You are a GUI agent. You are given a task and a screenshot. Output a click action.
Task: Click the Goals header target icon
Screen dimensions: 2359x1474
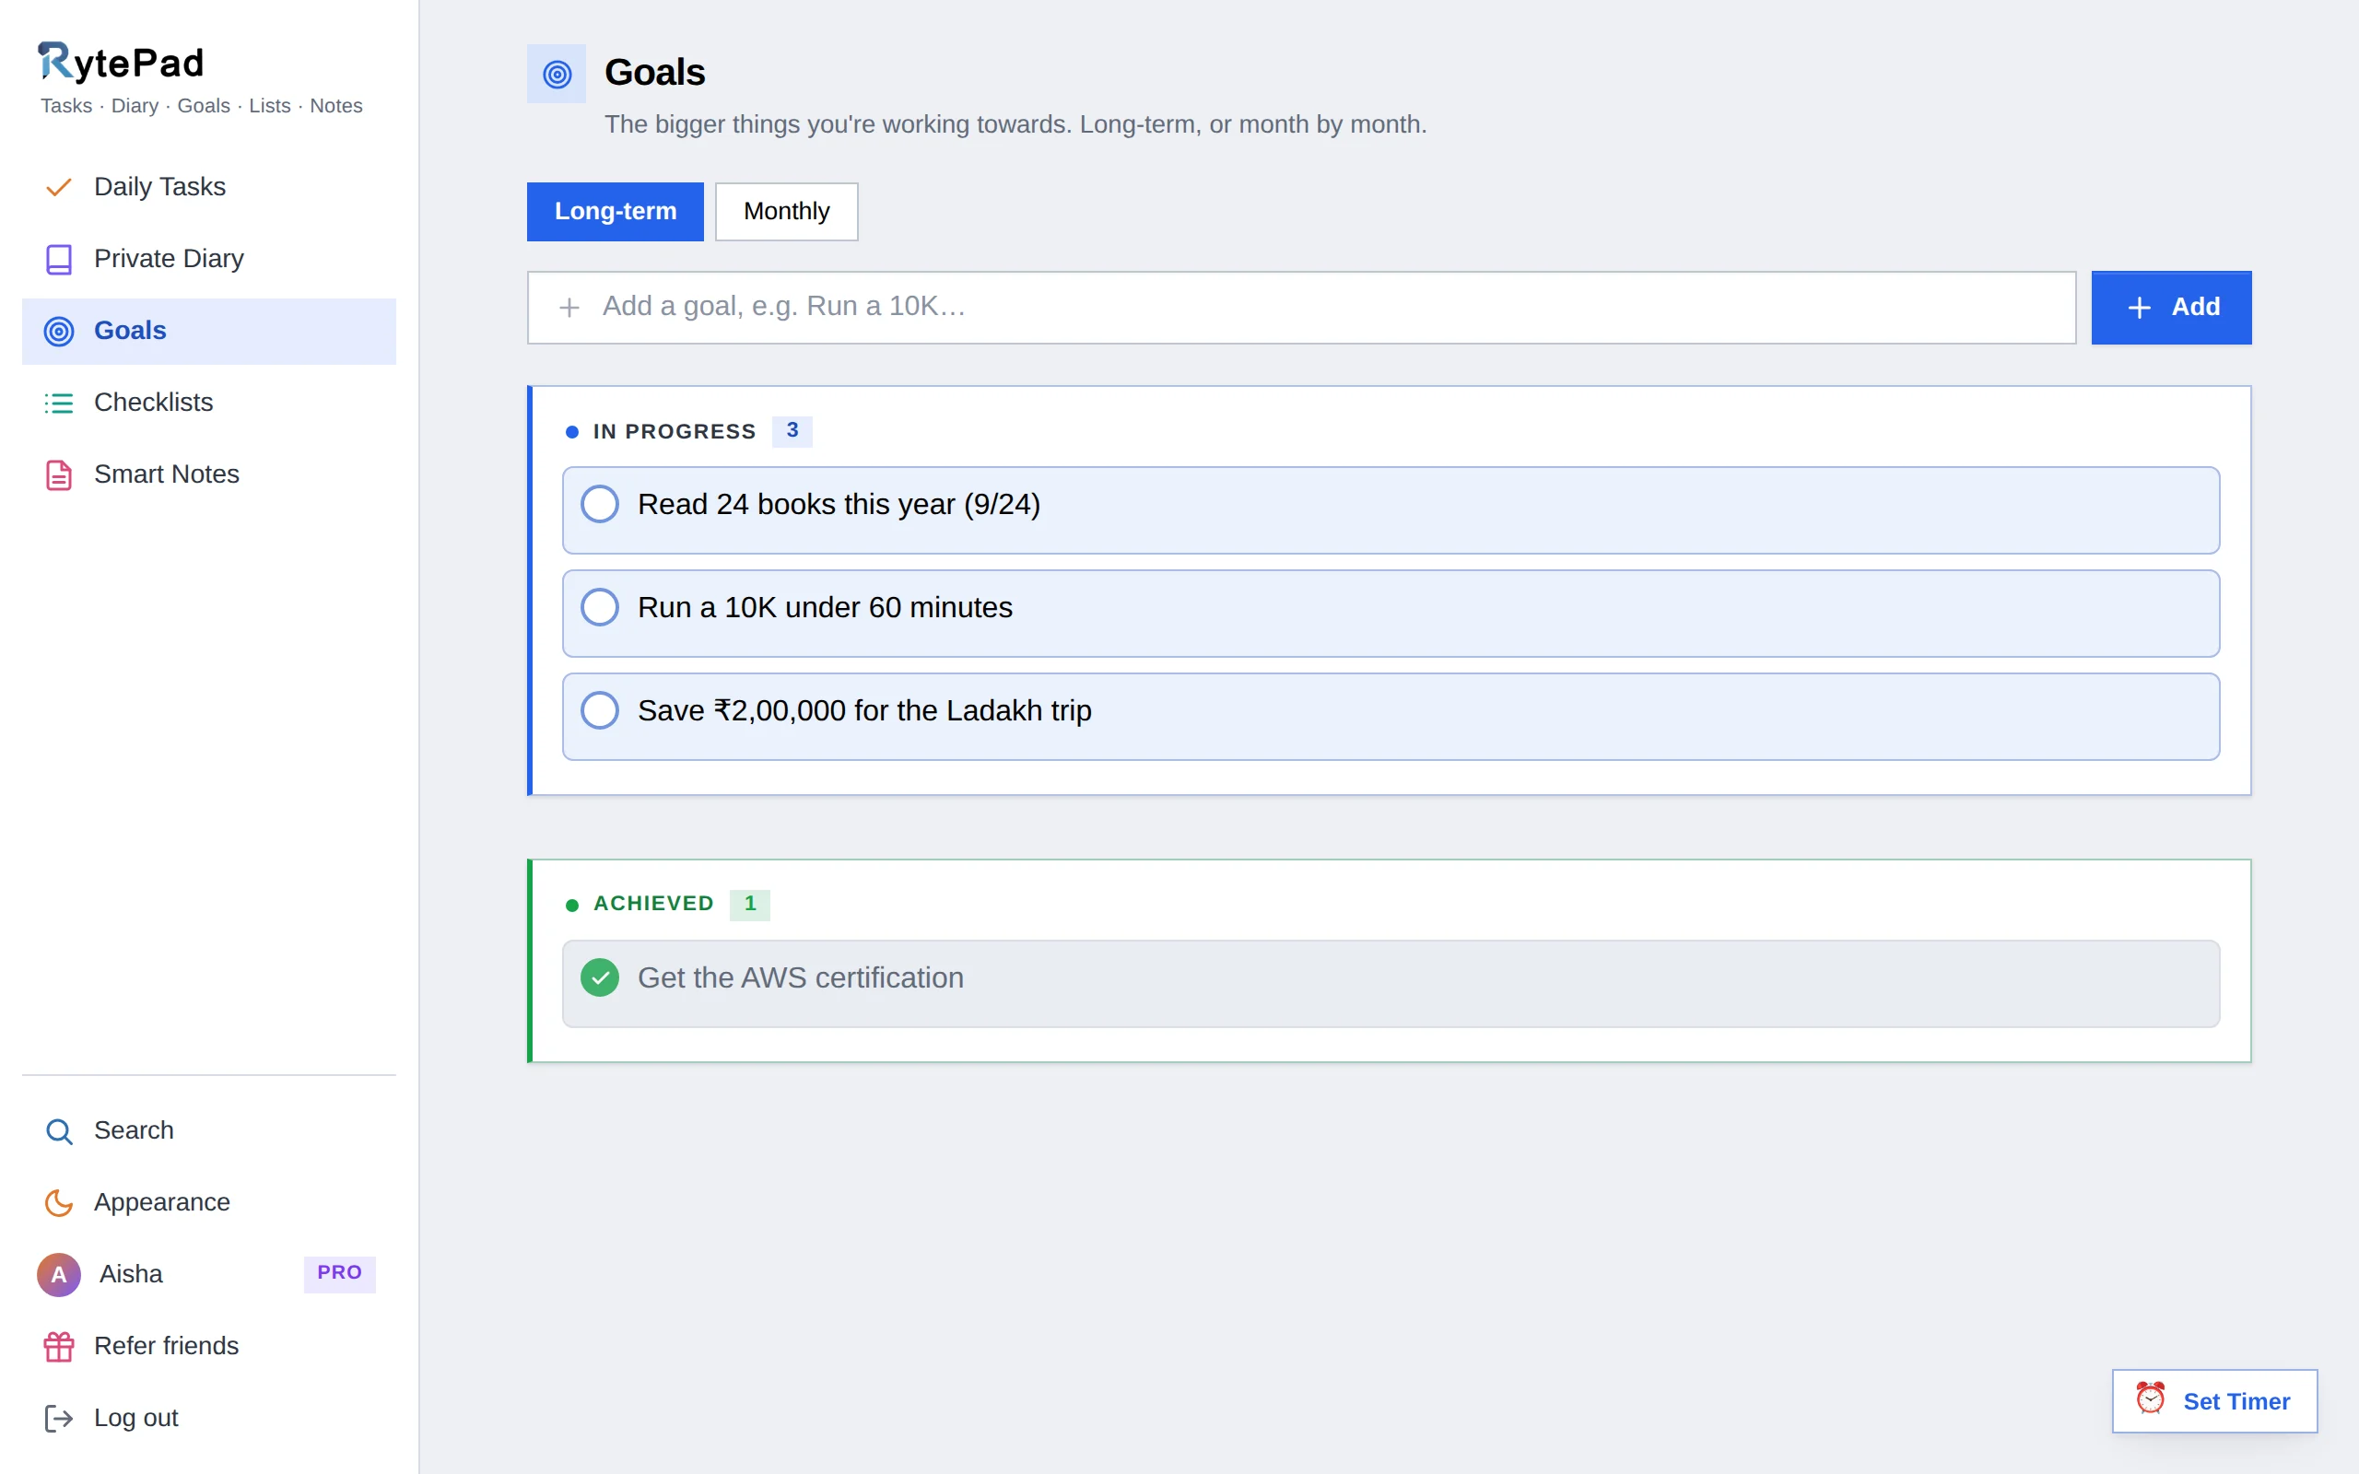[557, 74]
